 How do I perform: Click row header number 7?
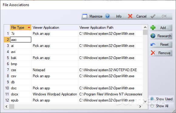(7, 70)
